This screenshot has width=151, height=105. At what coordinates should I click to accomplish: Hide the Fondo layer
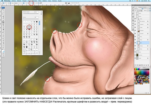[135, 58]
